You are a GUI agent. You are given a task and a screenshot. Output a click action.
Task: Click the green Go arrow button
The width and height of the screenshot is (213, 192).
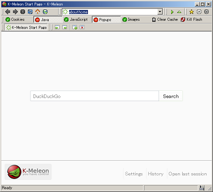(x=172, y=12)
